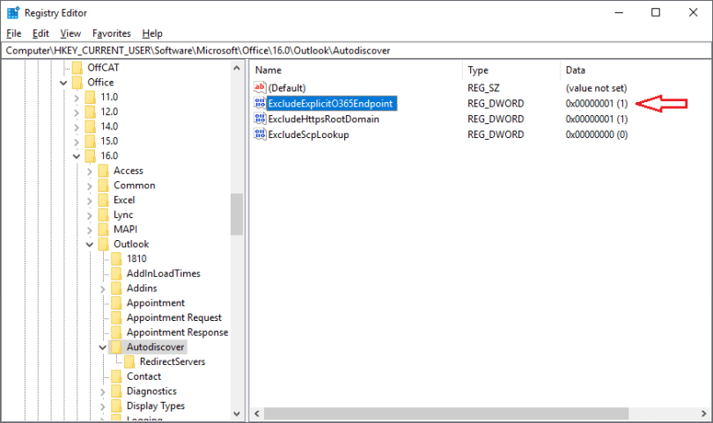The image size is (713, 423).
Task: Click the Autodiscover folder icon
Action: click(x=116, y=347)
